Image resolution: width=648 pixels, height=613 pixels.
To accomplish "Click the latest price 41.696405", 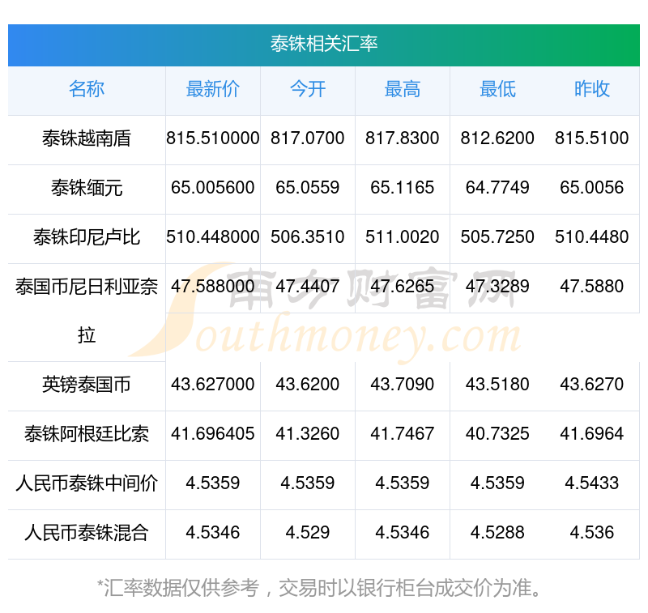I will [213, 434].
